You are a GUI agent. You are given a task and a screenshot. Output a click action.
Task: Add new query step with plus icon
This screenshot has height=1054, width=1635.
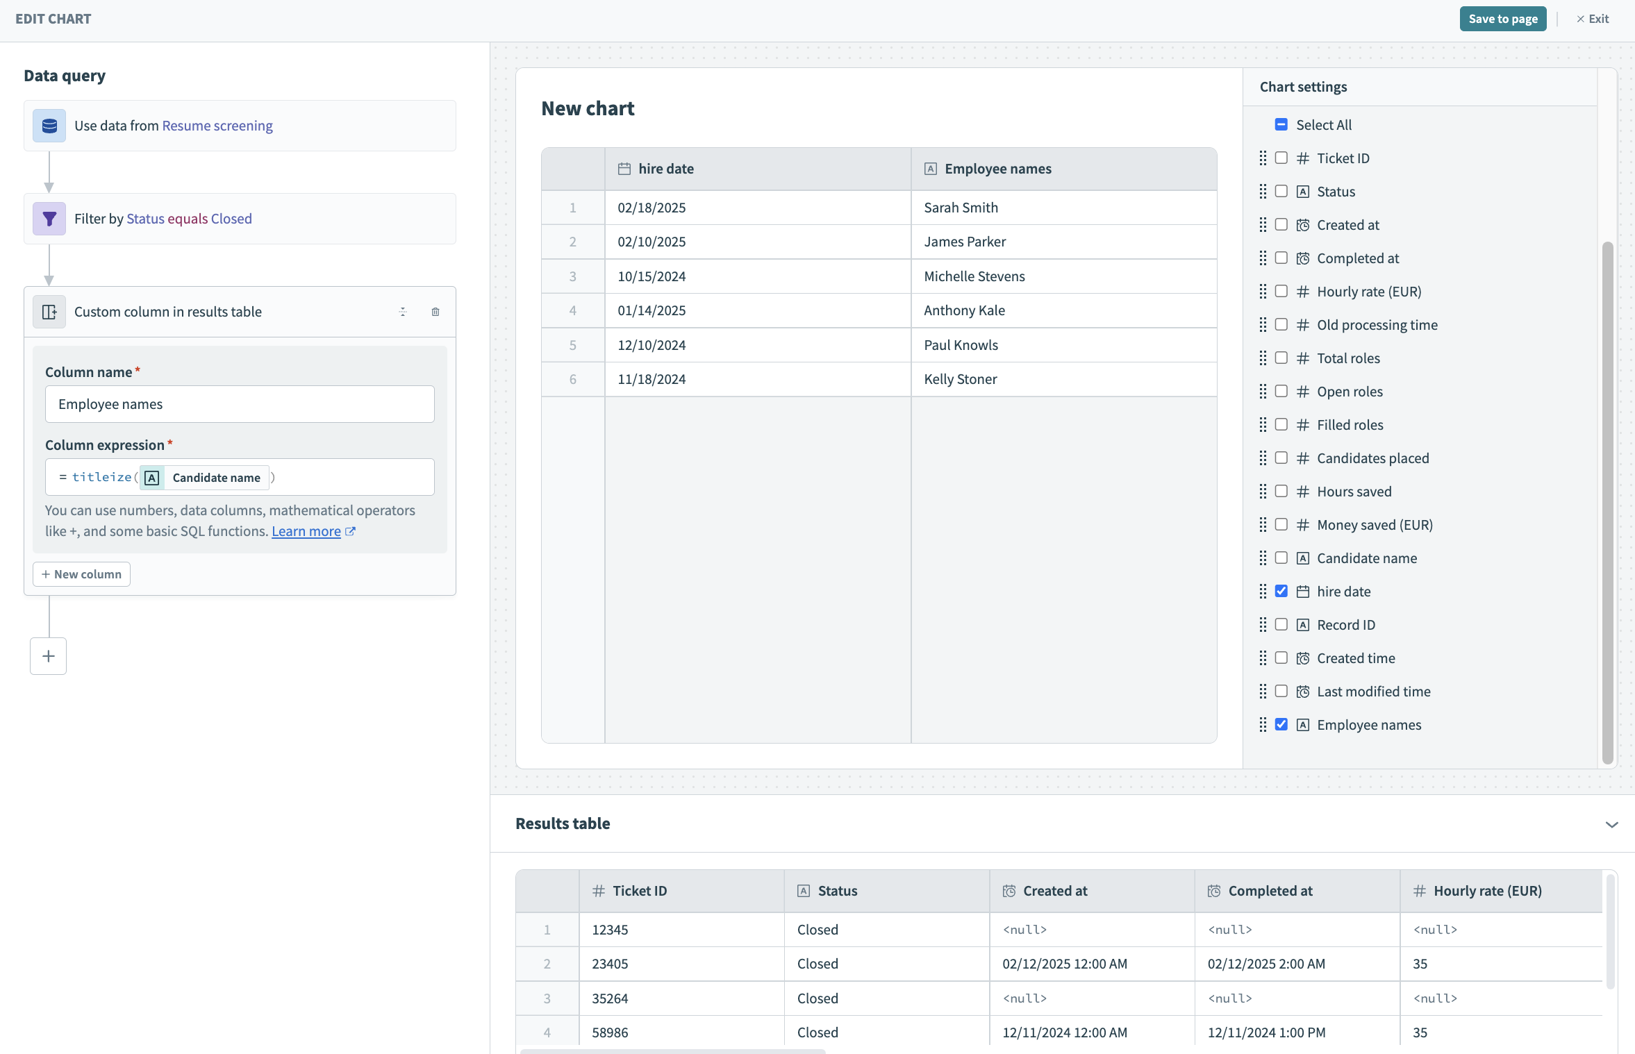pos(49,656)
